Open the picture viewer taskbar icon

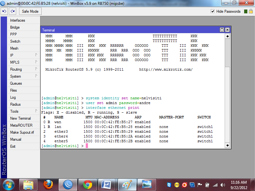point(147,185)
